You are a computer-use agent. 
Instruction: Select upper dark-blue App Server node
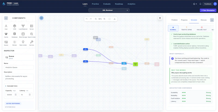pos(86,49)
